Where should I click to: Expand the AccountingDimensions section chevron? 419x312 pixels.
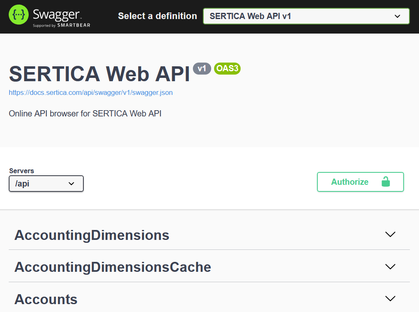pos(390,235)
